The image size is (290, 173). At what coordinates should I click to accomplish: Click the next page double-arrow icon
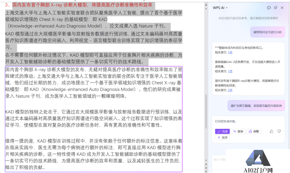[206, 171]
